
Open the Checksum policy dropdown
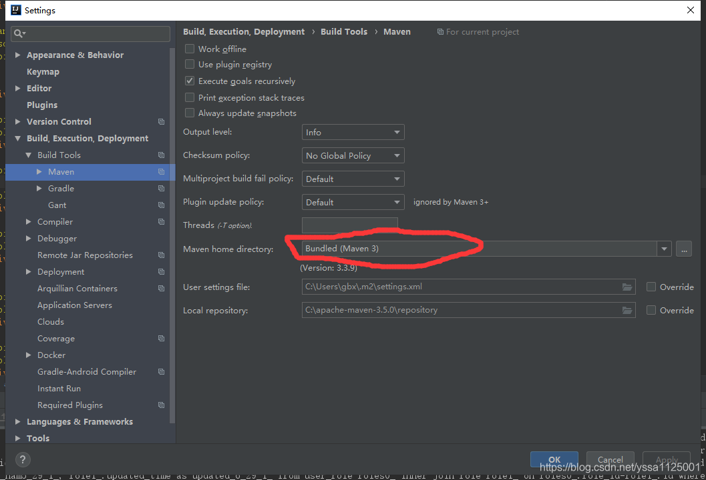tap(353, 155)
